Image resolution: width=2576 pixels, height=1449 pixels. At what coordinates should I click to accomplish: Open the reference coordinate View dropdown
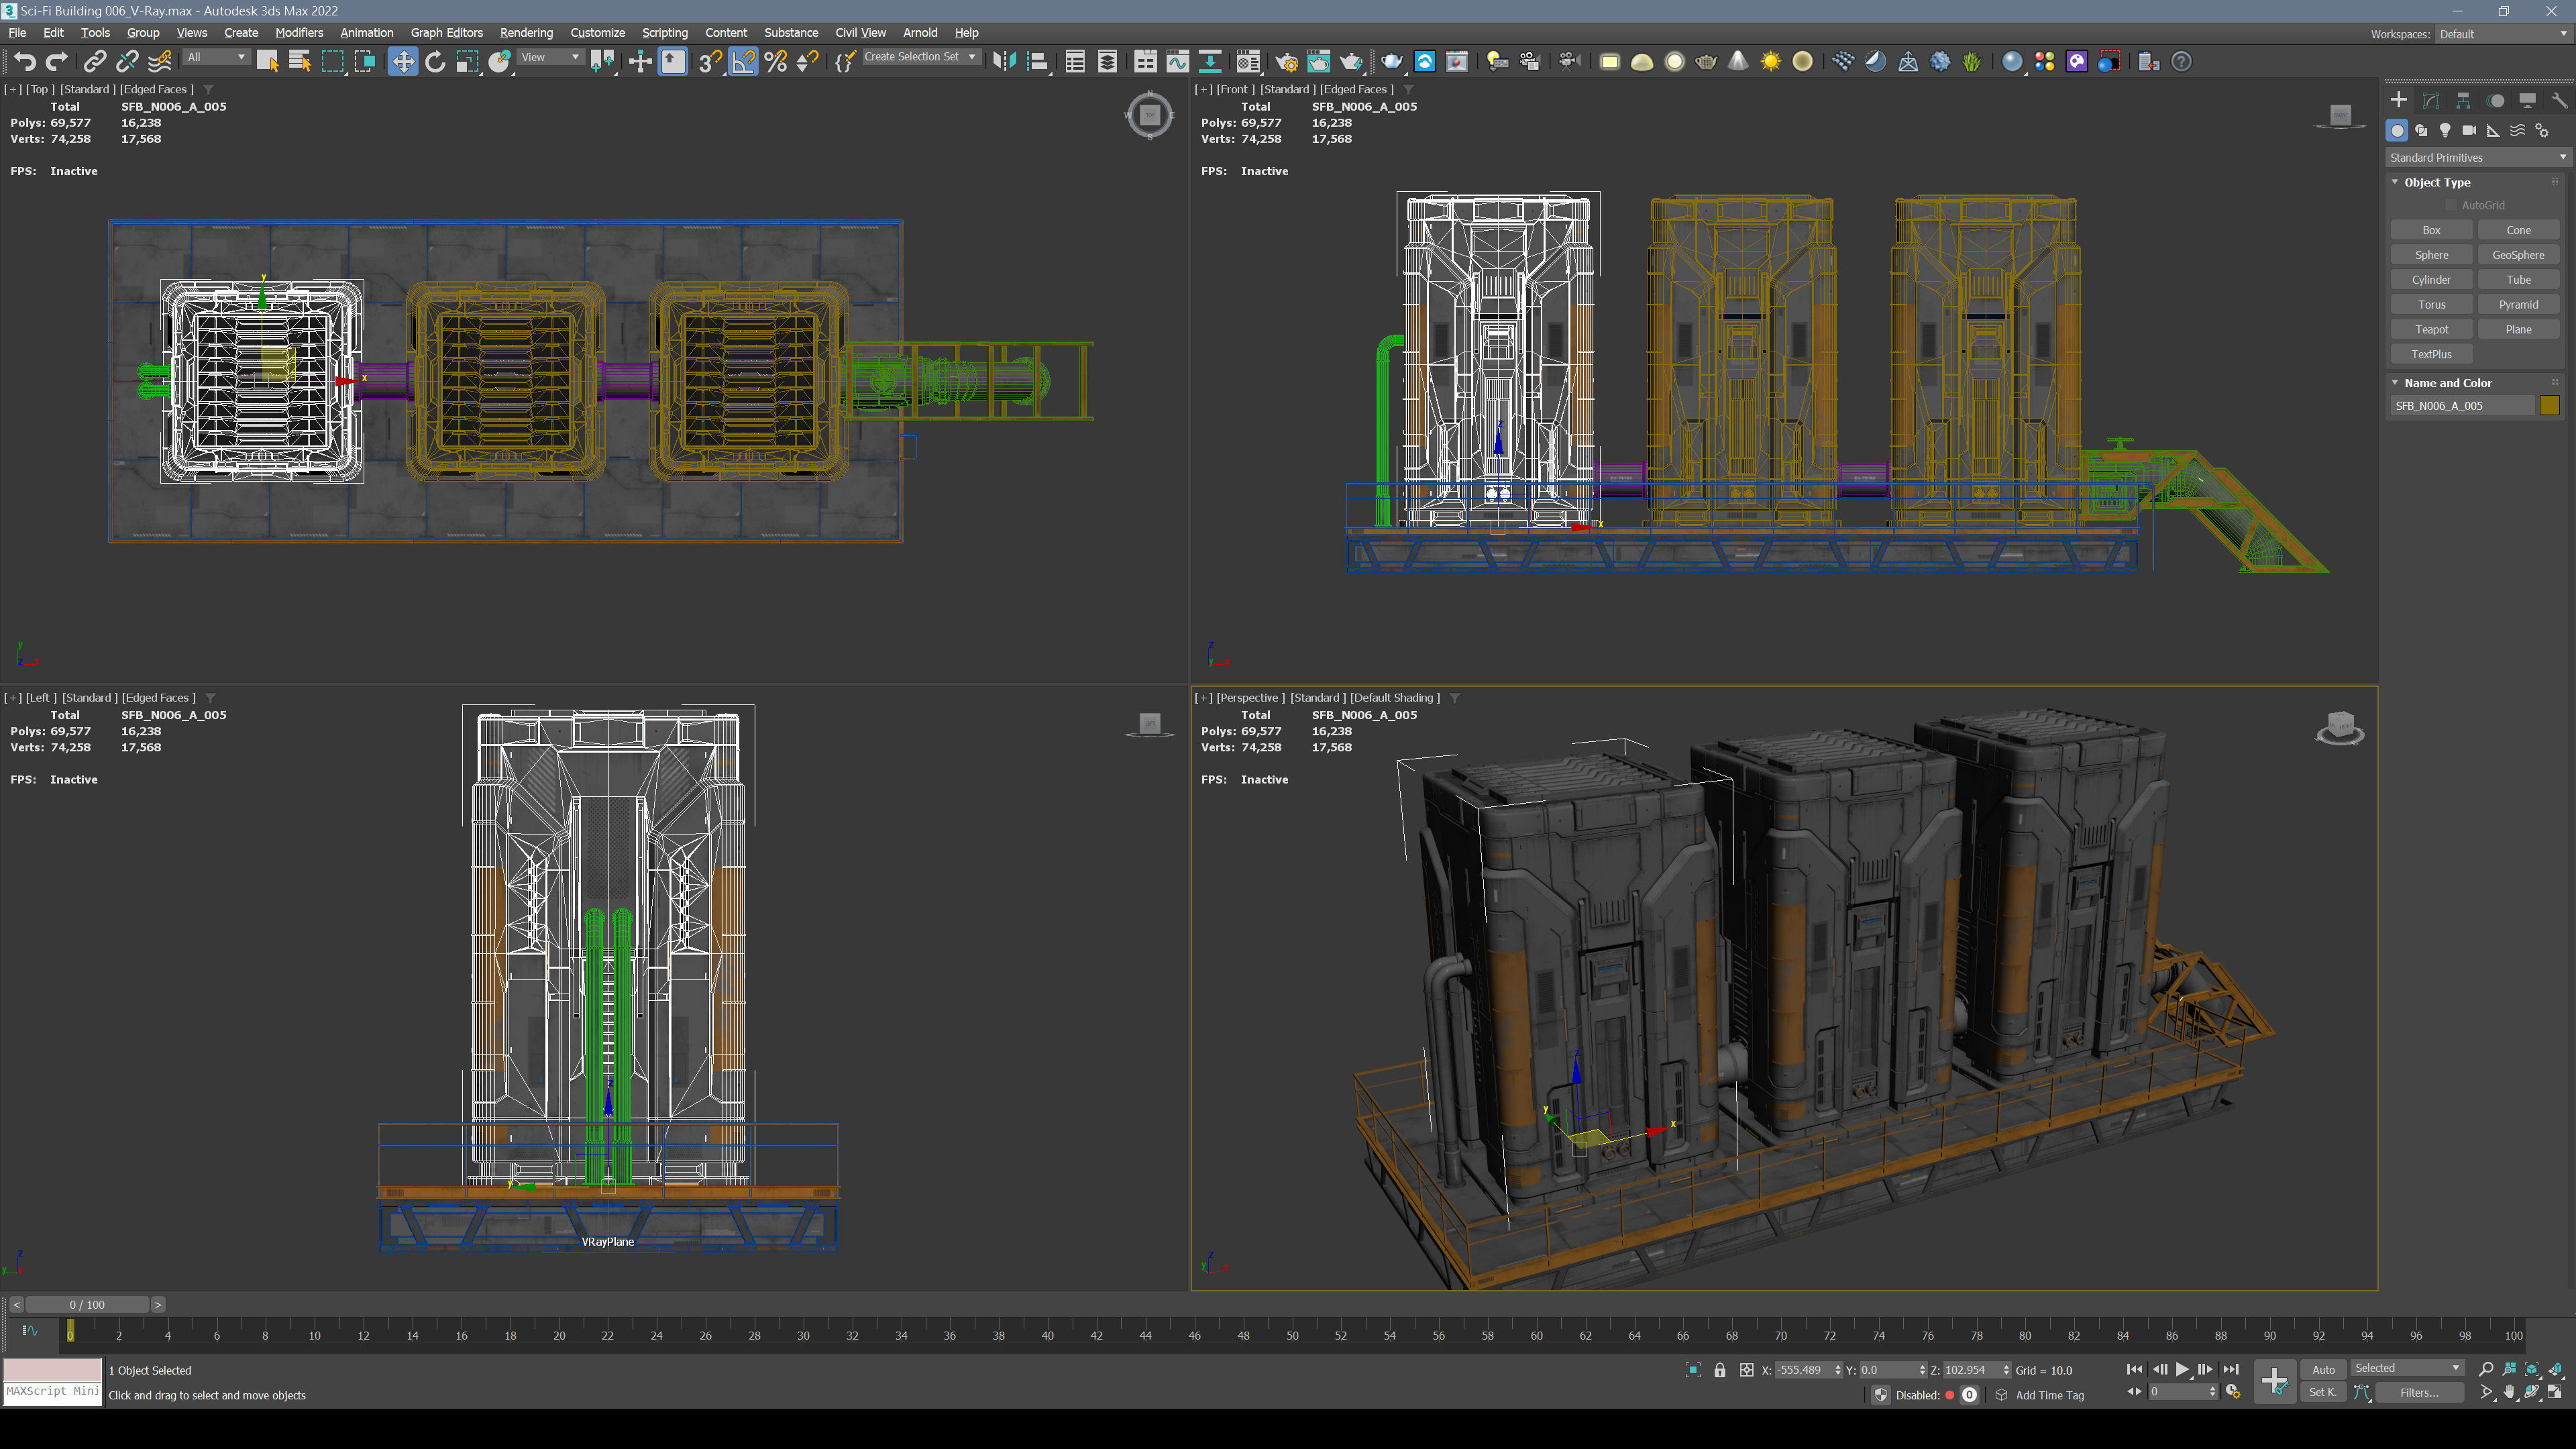[x=550, y=57]
